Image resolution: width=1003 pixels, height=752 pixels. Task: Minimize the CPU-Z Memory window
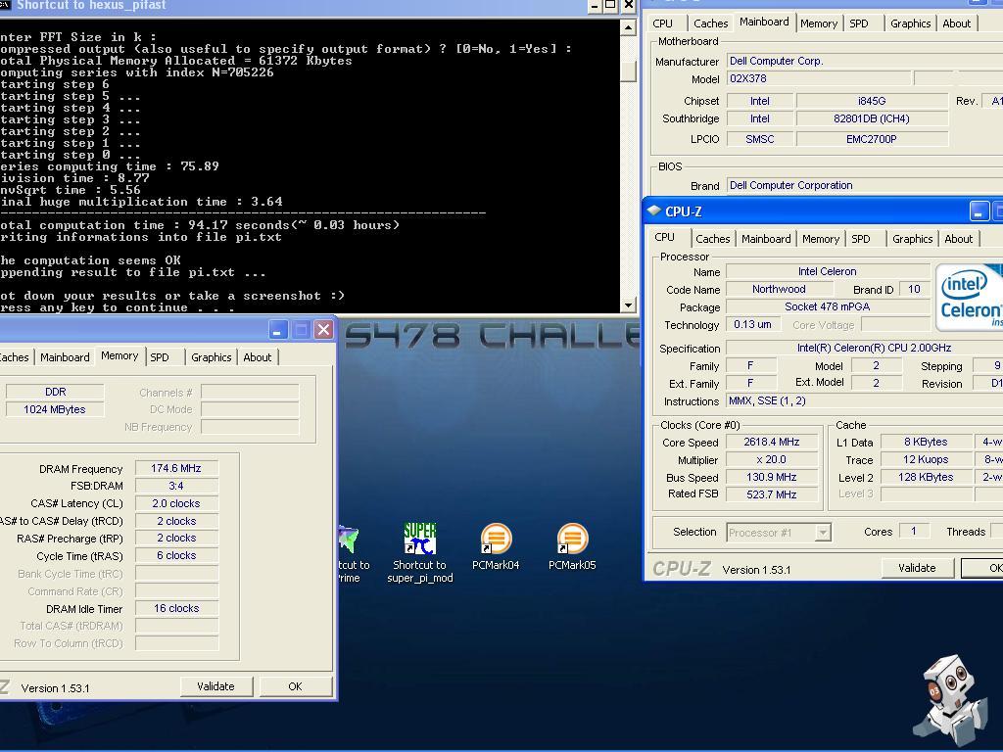click(x=277, y=330)
